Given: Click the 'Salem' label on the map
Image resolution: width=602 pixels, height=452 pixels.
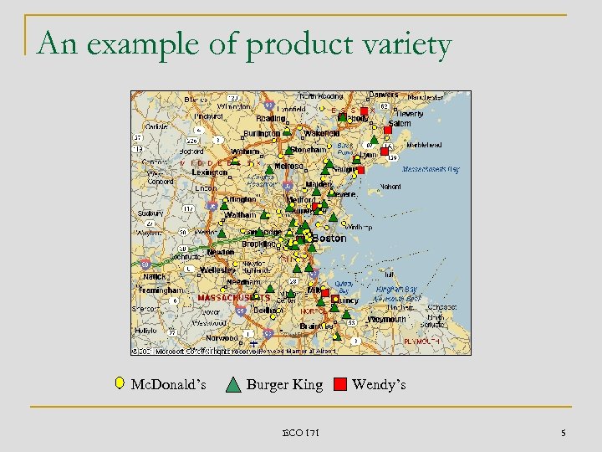Looking at the screenshot, I should click(x=400, y=123).
